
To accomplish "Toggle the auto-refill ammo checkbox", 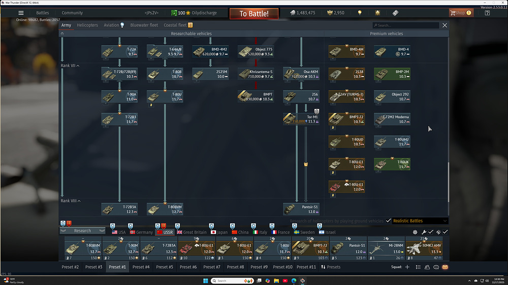I will (445, 232).
